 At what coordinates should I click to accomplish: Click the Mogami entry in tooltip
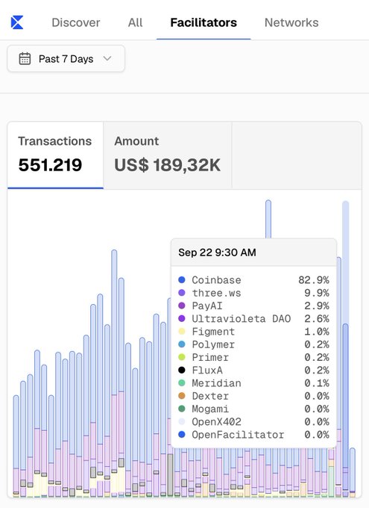point(254,409)
